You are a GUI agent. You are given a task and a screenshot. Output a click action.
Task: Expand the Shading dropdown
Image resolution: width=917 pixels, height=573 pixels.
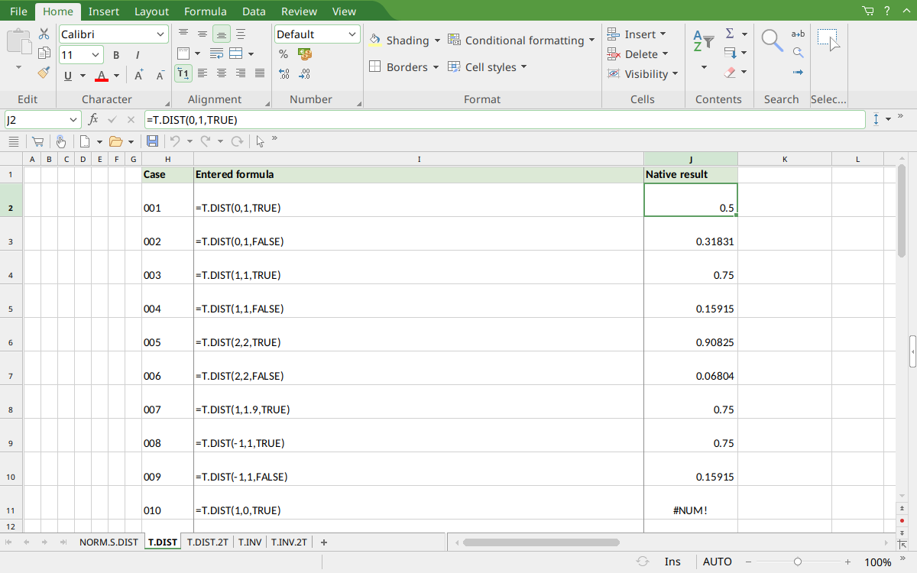[437, 40]
